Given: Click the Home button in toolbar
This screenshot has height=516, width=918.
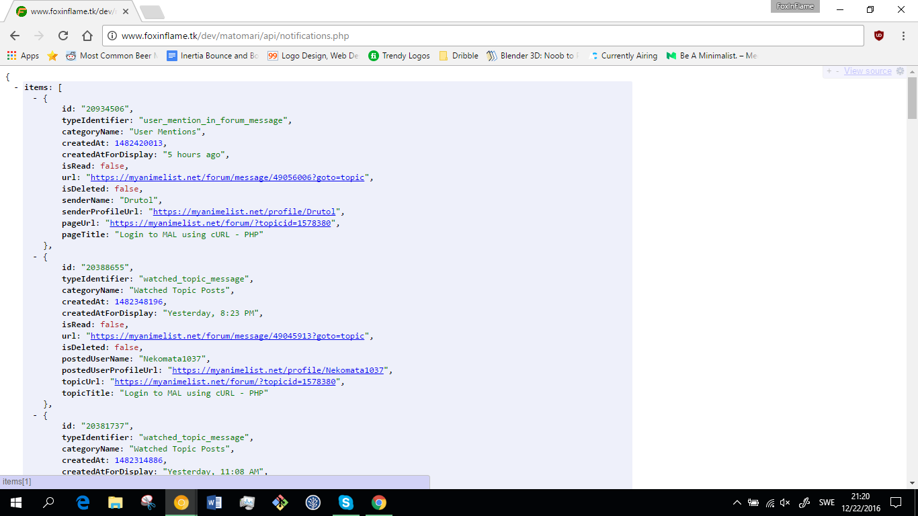Looking at the screenshot, I should coord(87,36).
